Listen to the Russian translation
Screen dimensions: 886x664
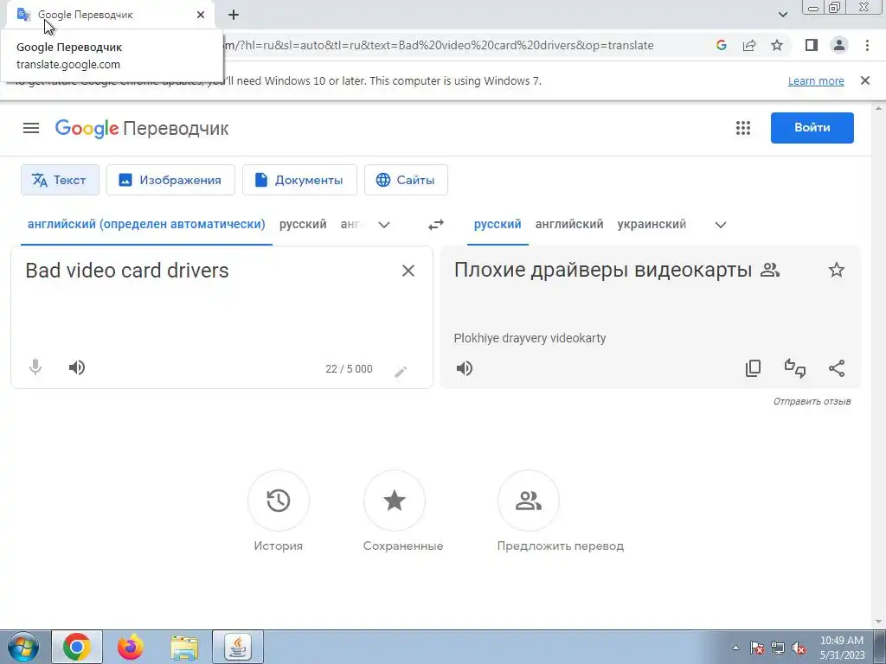465,368
